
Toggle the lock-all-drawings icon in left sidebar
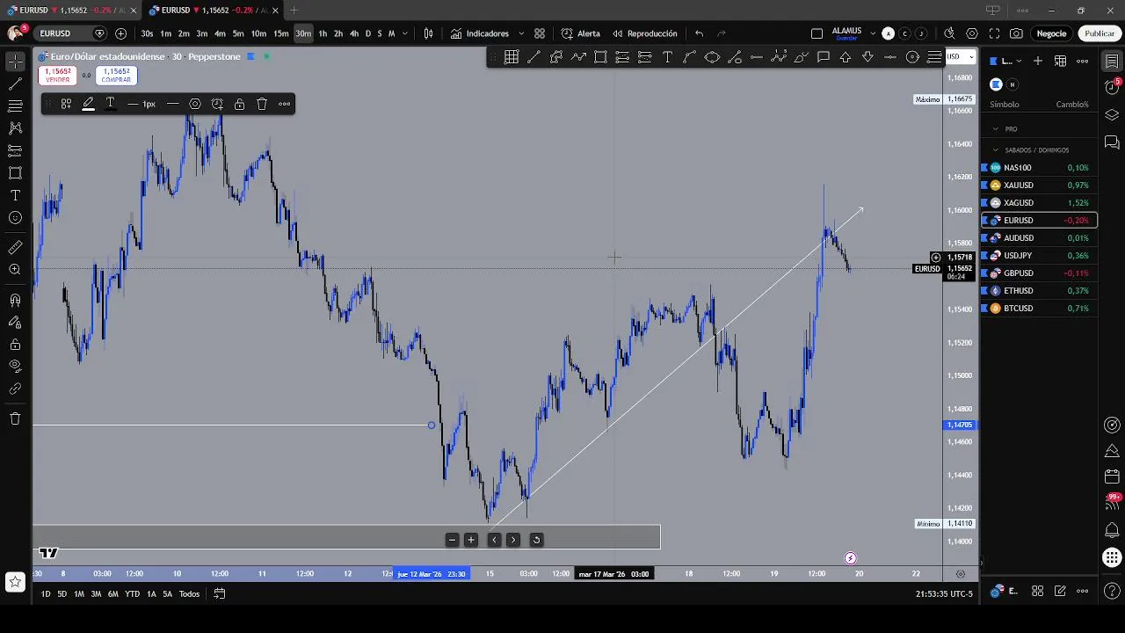15,344
